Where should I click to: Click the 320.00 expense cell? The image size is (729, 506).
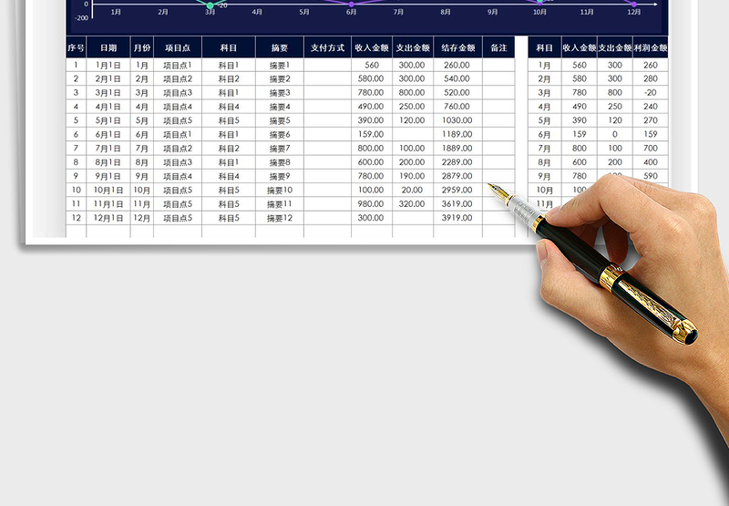coord(412,204)
